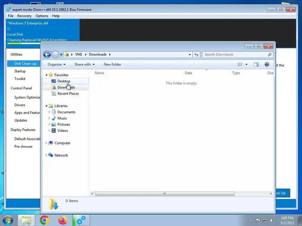The width and height of the screenshot is (302, 226).
Task: Open the Dism++ File menu
Action: [11, 16]
